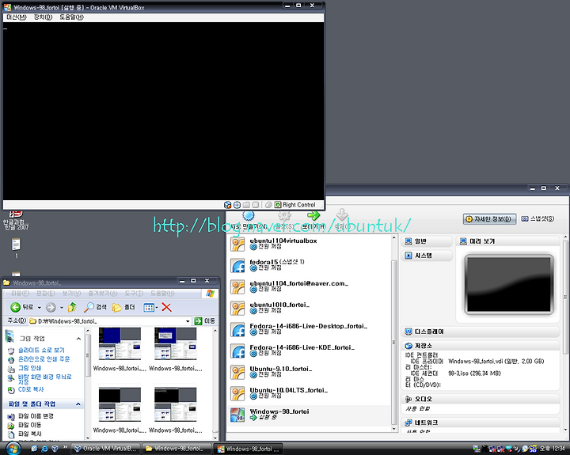Select the ubuntu1010_fortoi_ machine
570x455 pixels.
310,308
